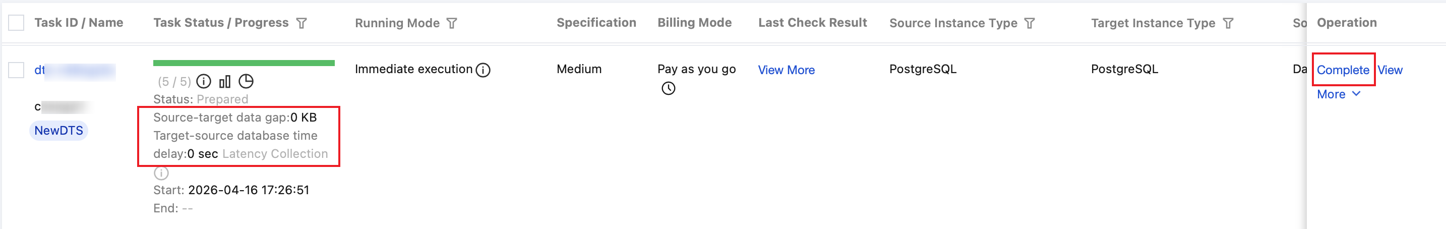Click the info icon next to (5 / 5)
Image resolution: width=1446 pixels, height=229 pixels.
click(x=204, y=82)
